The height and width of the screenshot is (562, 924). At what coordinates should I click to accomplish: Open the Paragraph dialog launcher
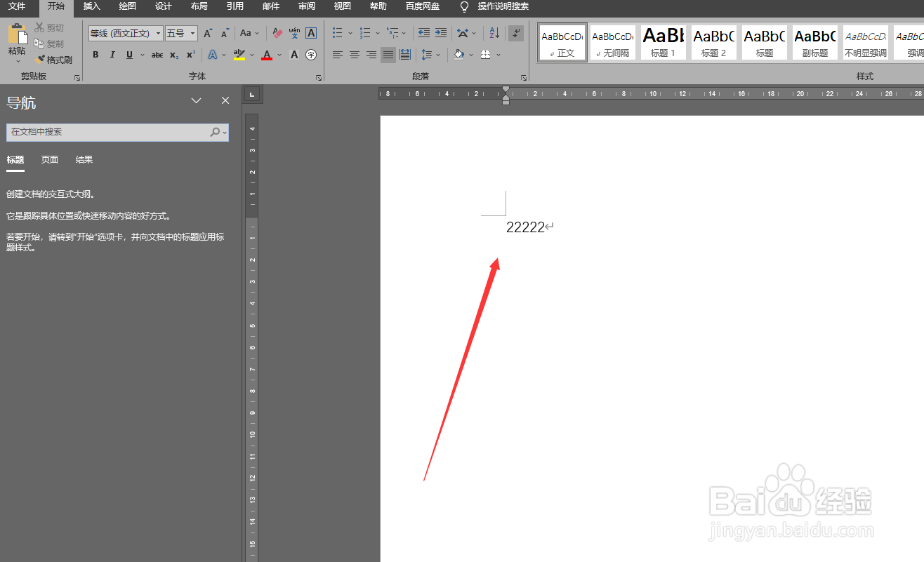pos(524,77)
